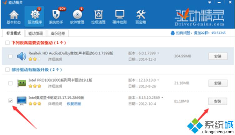The width and height of the screenshot is (235, 135).
Task: Switch to the 备份还原 tab
Action: coord(58,33)
